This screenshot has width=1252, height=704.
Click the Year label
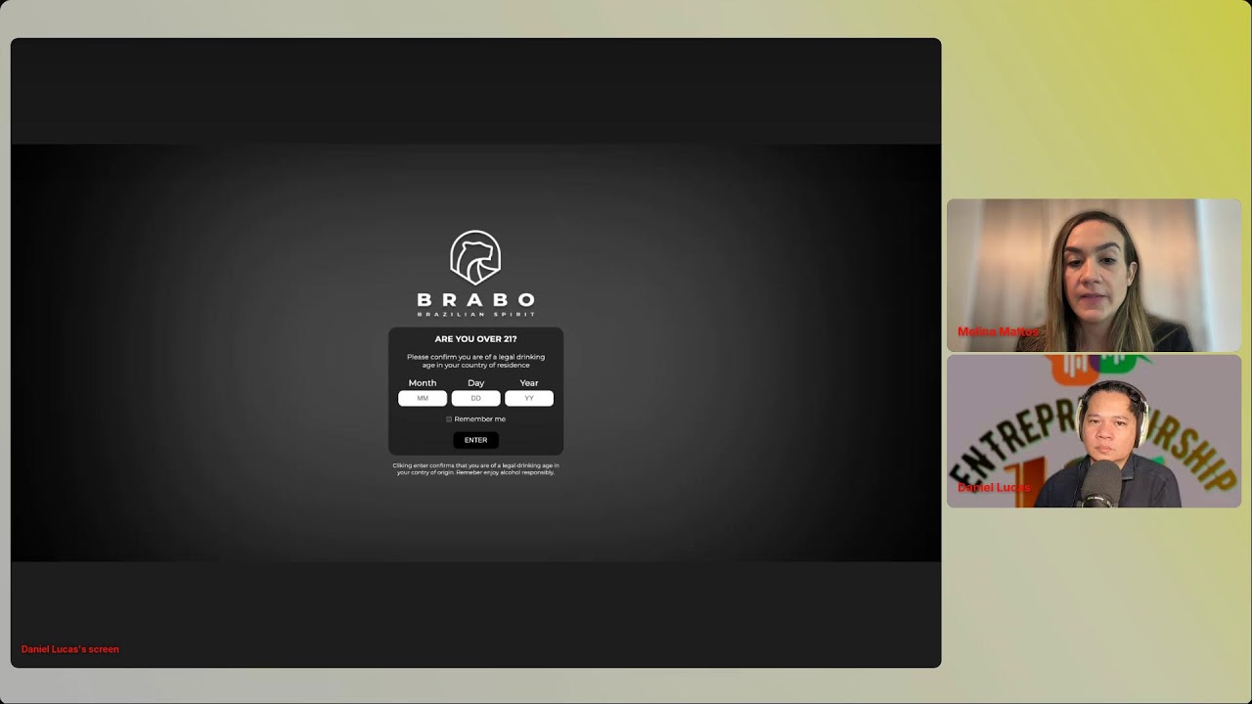(529, 383)
